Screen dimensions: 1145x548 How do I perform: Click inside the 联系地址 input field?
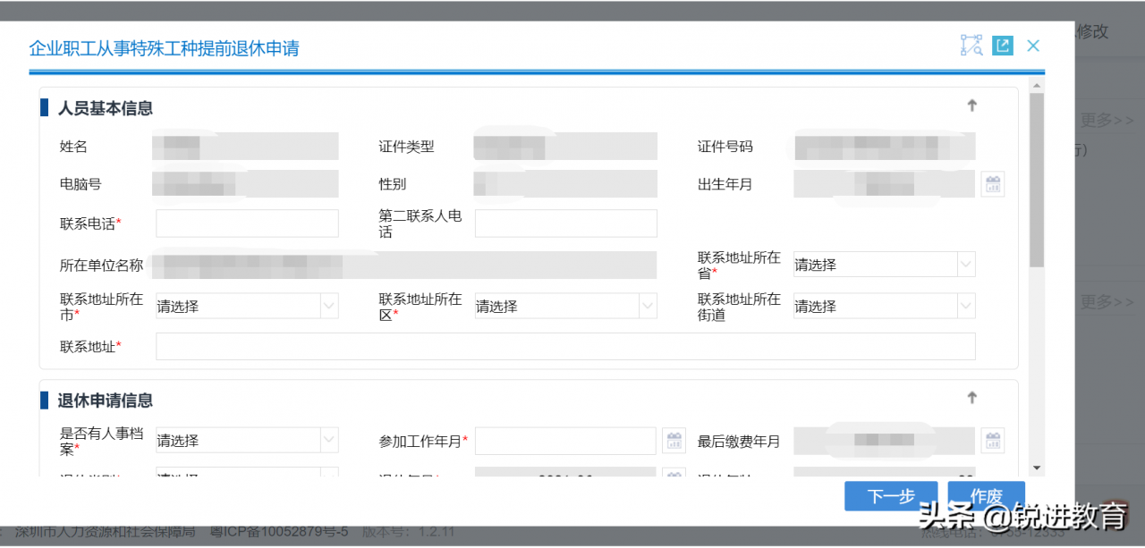[x=564, y=346]
